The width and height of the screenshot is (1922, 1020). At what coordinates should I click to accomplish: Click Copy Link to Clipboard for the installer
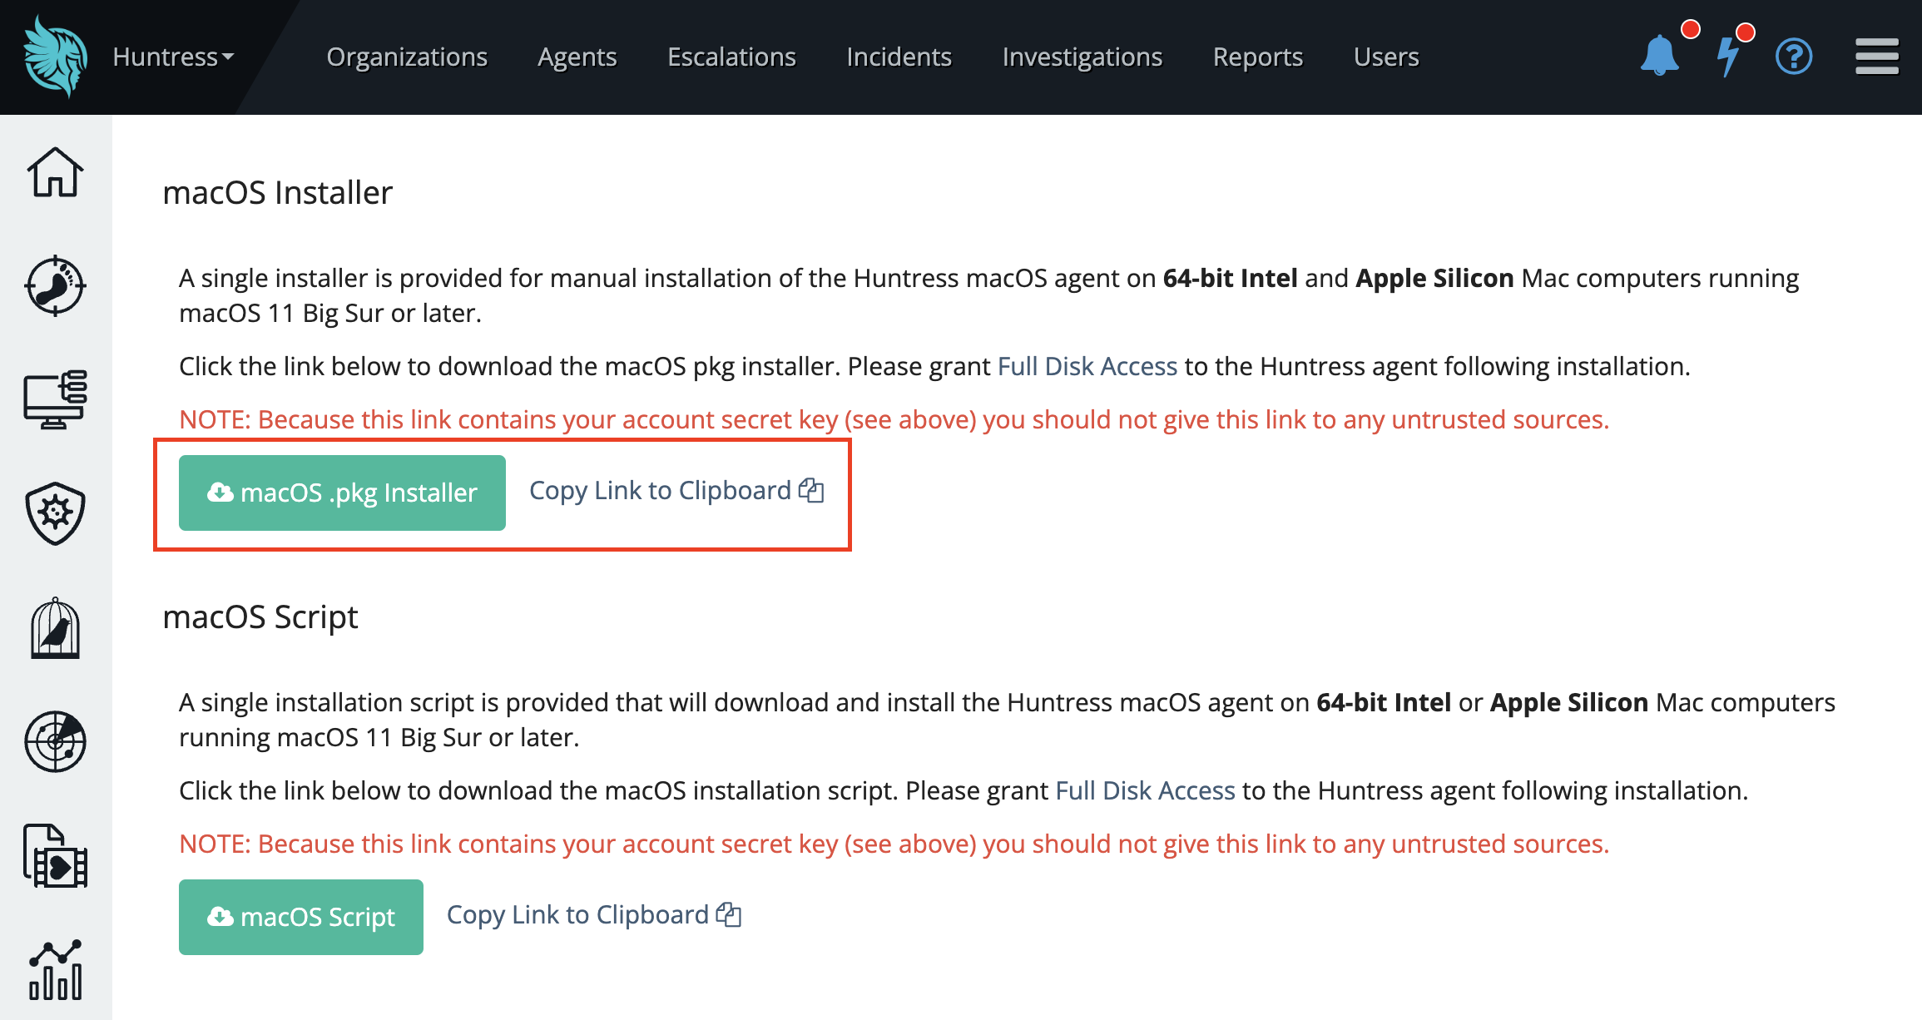(676, 491)
